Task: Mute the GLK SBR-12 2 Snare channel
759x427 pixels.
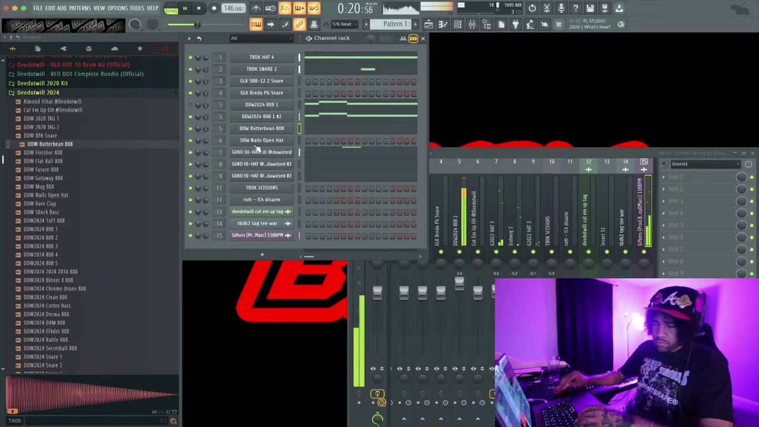Action: 190,81
